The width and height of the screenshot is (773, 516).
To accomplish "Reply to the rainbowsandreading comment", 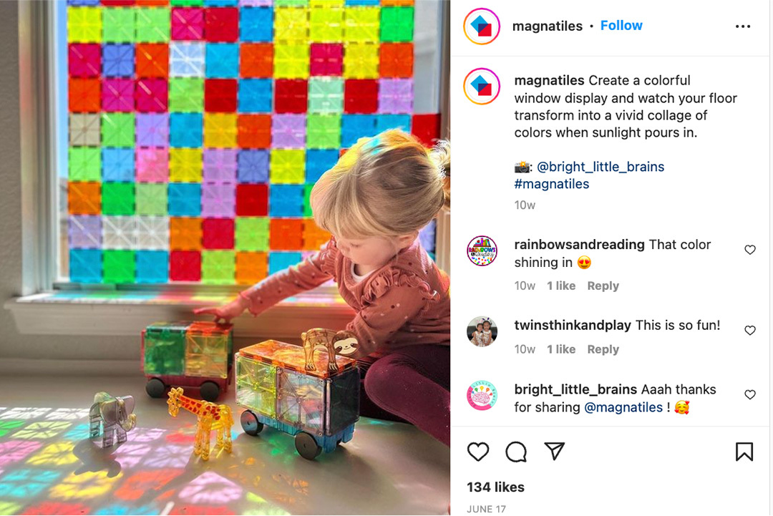I will (603, 286).
